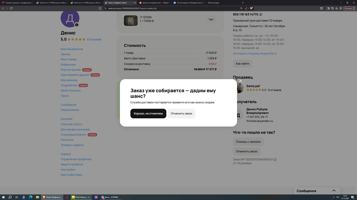
Task: Go forward with the browser forward arrow
Action: click(7, 8)
